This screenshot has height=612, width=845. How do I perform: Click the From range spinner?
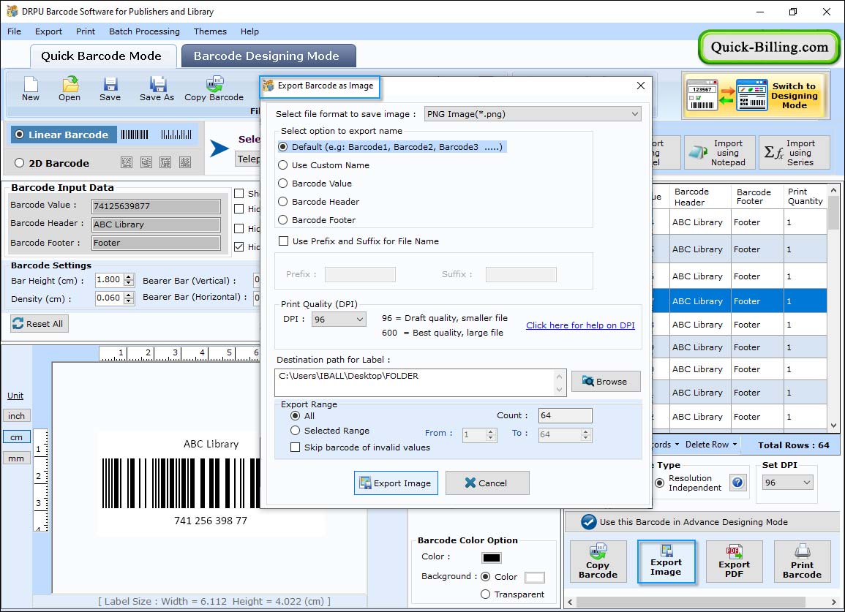click(x=490, y=435)
